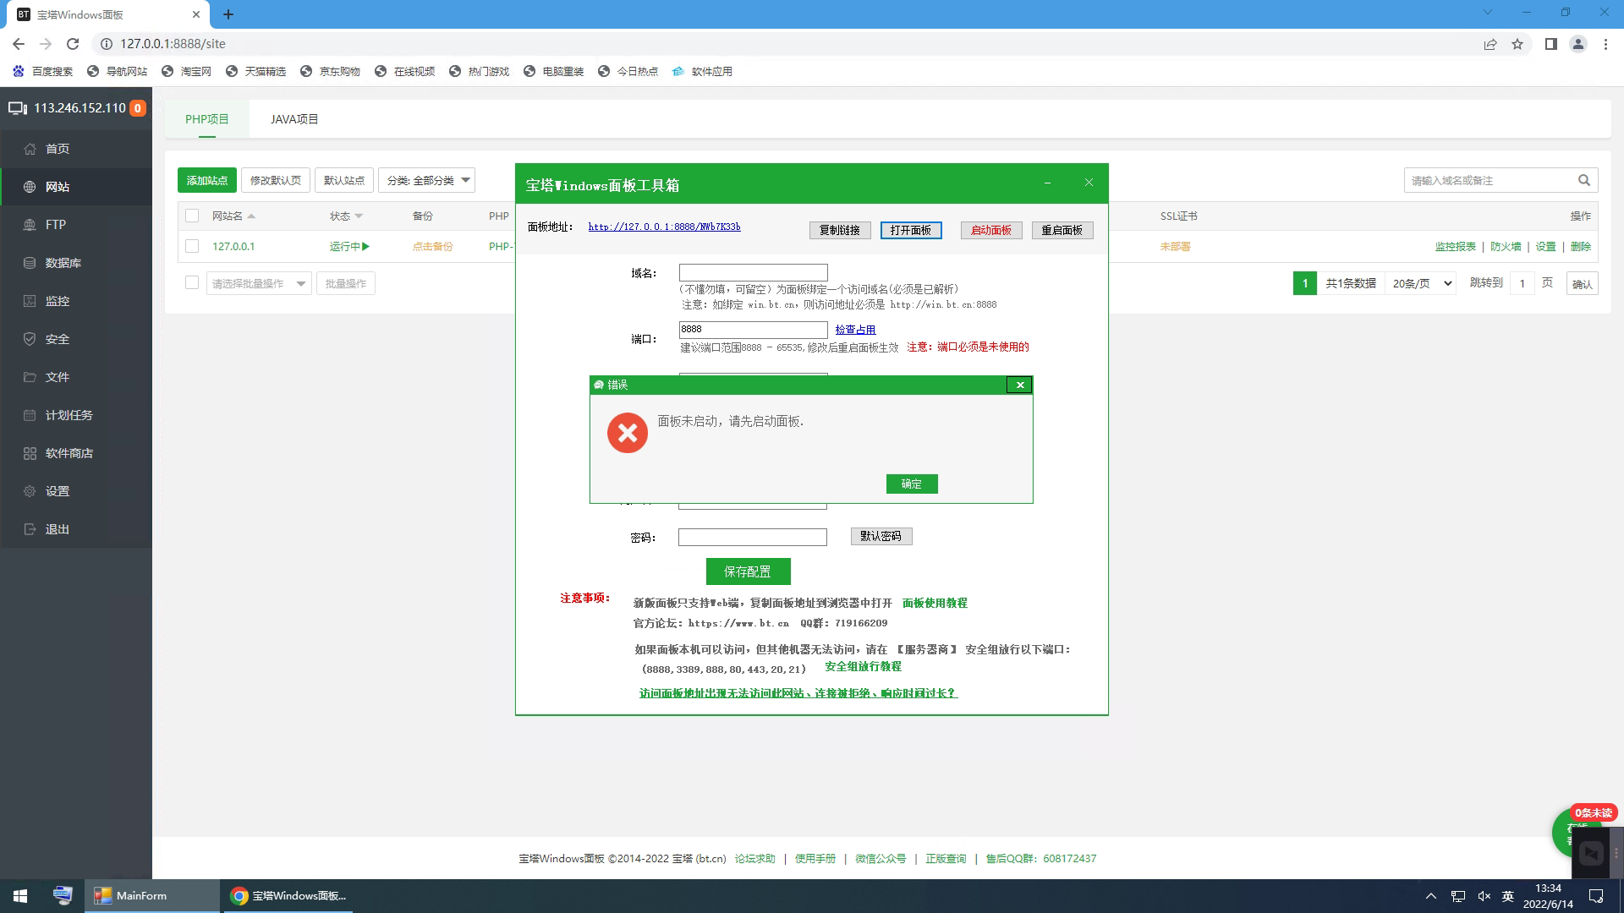Image resolution: width=1624 pixels, height=913 pixels.
Task: Click the notification count badge 0
Action: tap(137, 108)
